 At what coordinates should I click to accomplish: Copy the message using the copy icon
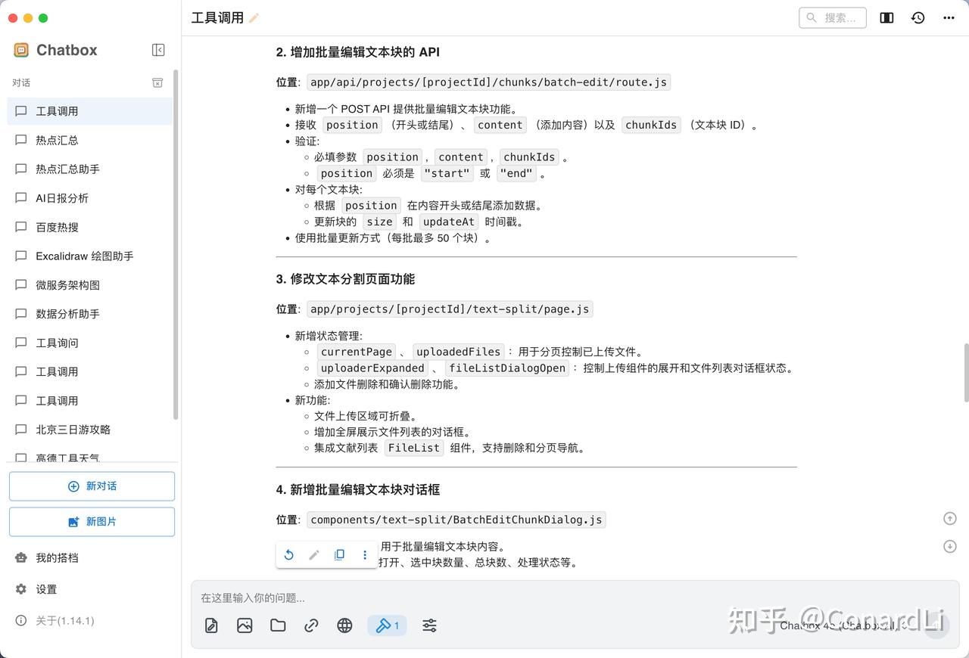coord(339,554)
